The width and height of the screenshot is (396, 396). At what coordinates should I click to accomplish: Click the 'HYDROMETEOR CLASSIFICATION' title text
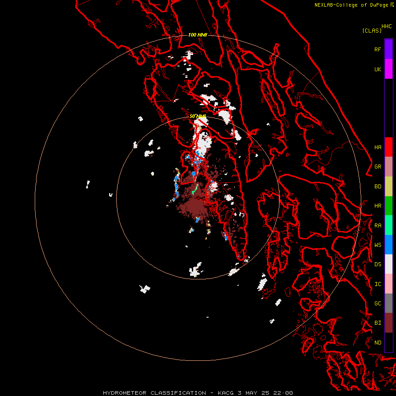coord(154,393)
